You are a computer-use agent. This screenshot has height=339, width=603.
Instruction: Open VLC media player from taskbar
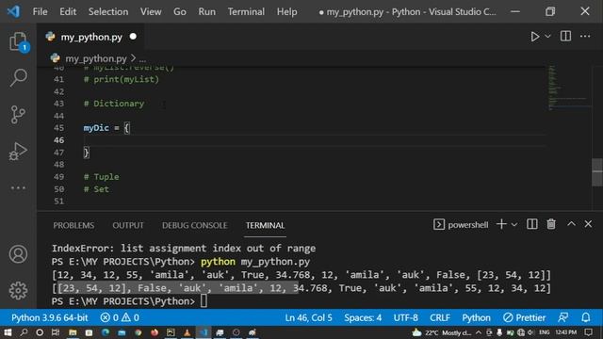coord(187,332)
